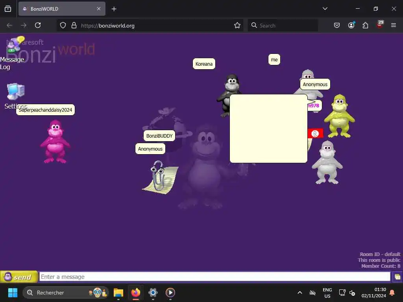Viewport: 403px width, 302px height.
Task: Open the tracking protection shield icon
Action: click(x=63, y=26)
